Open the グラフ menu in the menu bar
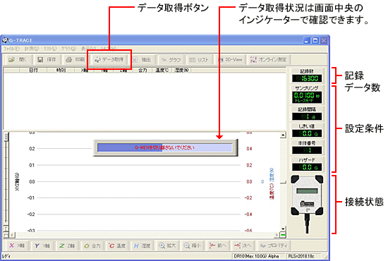The width and height of the screenshot is (388, 261). (x=69, y=49)
